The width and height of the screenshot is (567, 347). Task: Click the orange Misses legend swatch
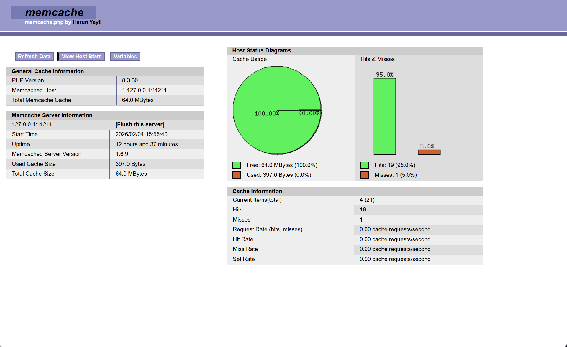365,175
